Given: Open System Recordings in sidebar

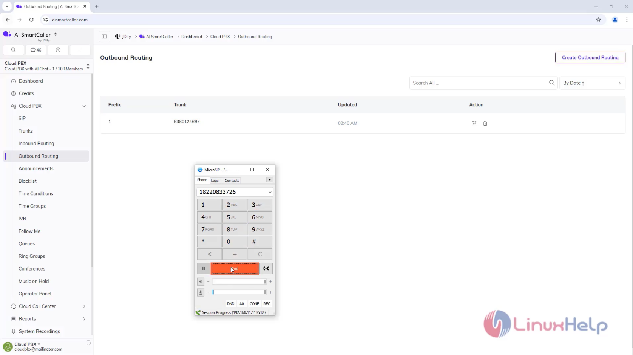Looking at the screenshot, I should [x=39, y=331].
